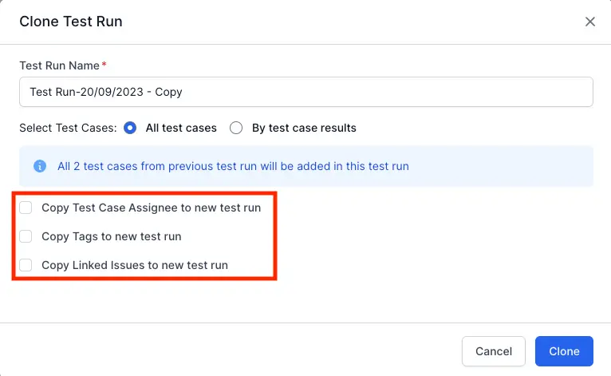
Task: Click the Copy Test Case Assignee label text
Action: point(151,208)
